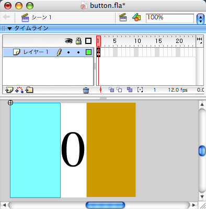The image size is (206, 209).
Task: Click the vertical scrollbar thumb
Action: (202, 151)
